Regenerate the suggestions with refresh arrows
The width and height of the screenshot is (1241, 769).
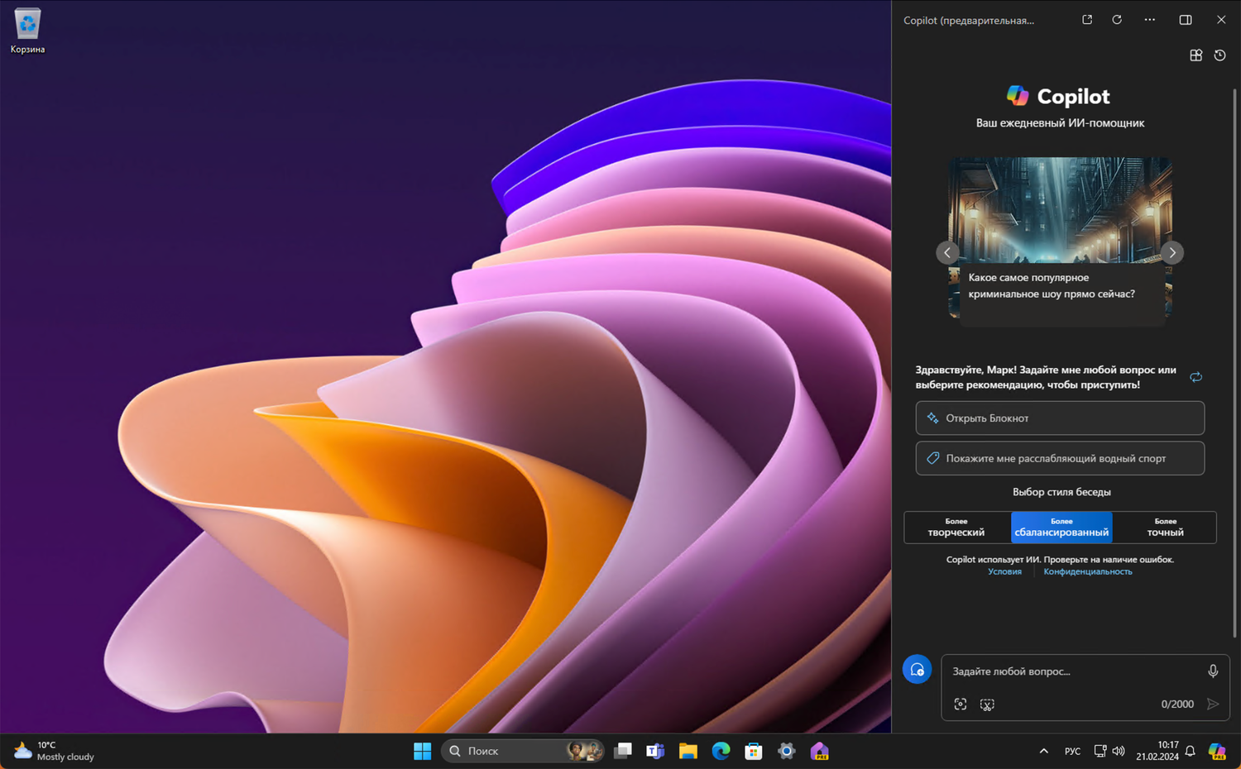click(1195, 377)
